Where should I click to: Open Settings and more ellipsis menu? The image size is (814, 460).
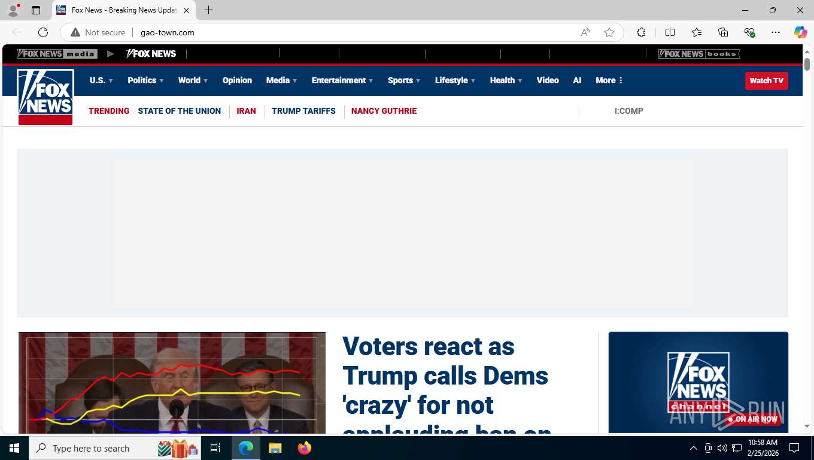[x=776, y=32]
